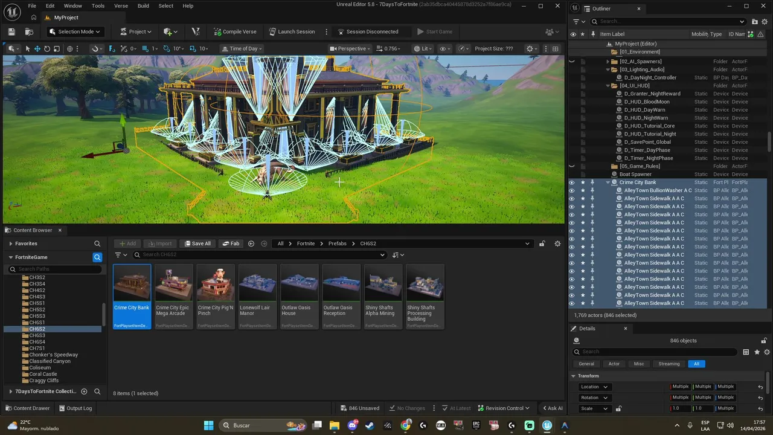Open the File menu
Viewport: 773px width, 435px height.
pyautogui.click(x=32, y=6)
